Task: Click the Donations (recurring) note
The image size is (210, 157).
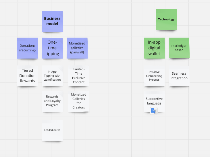Action: (28, 48)
